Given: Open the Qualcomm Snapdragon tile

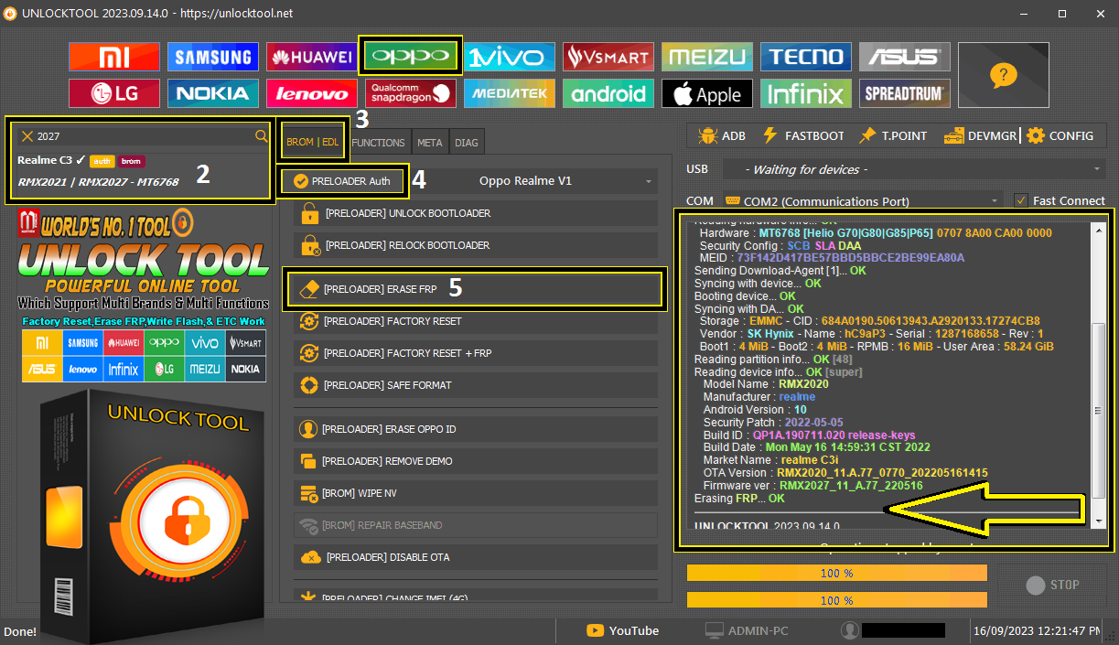Looking at the screenshot, I should point(410,93).
